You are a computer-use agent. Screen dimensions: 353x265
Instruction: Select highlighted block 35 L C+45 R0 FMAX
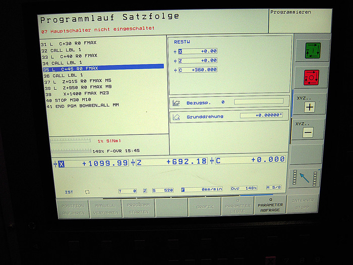point(103,68)
